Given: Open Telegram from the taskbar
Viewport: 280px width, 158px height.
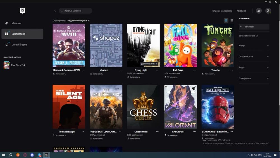Looking at the screenshot, I should (39, 155).
